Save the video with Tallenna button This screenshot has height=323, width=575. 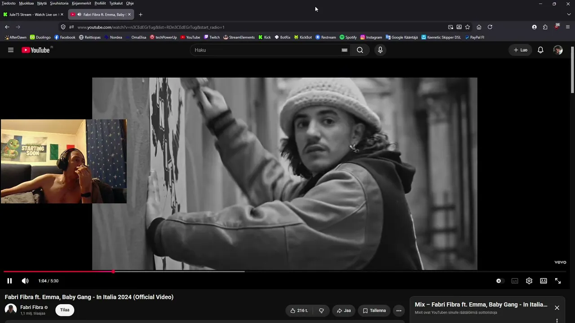coord(374,310)
